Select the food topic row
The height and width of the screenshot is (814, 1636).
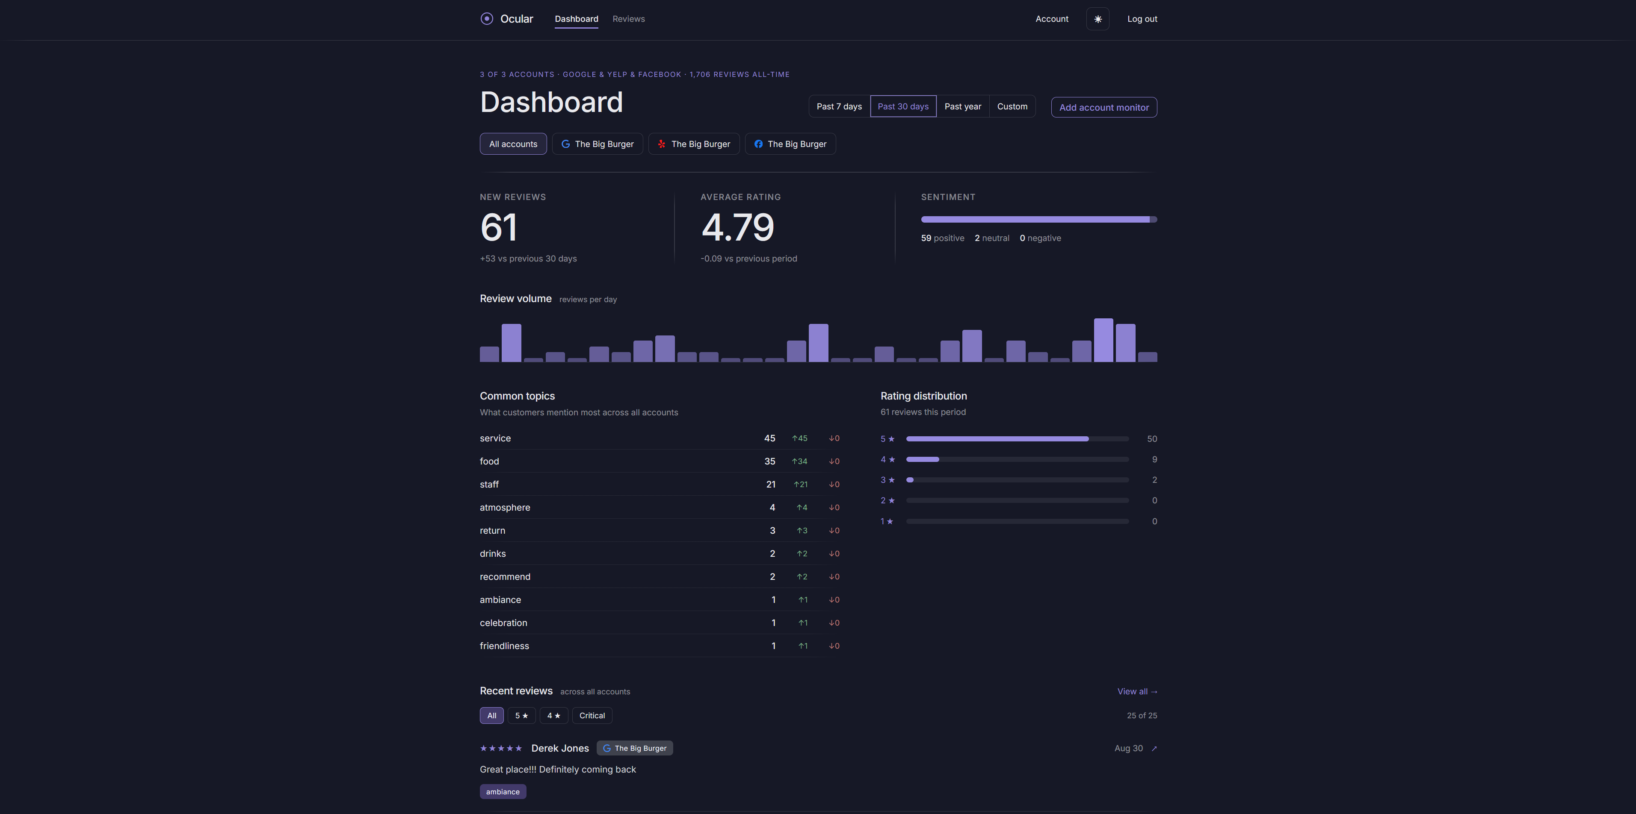pos(660,461)
